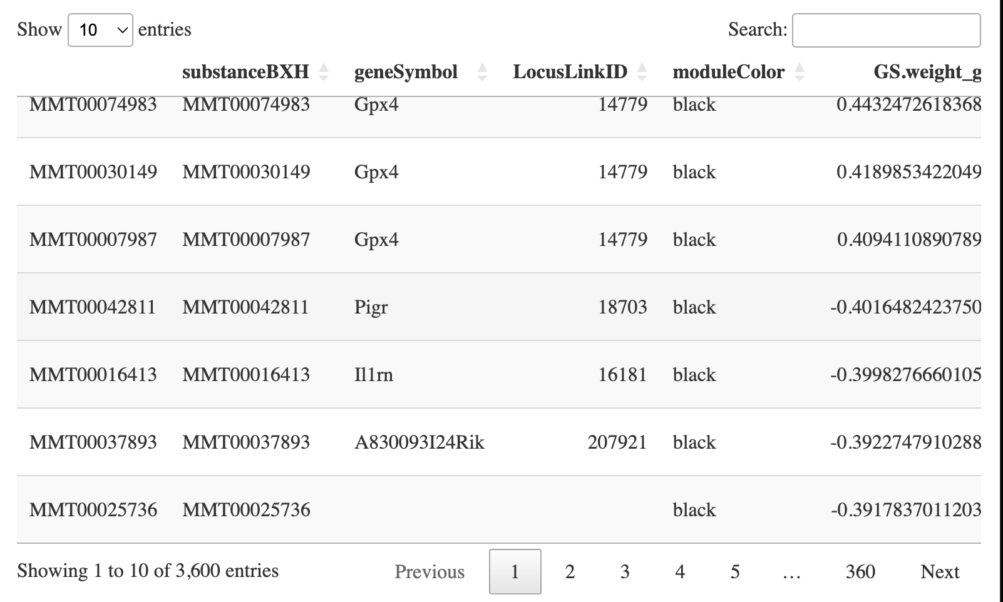Jump to last page 360

pos(860,571)
